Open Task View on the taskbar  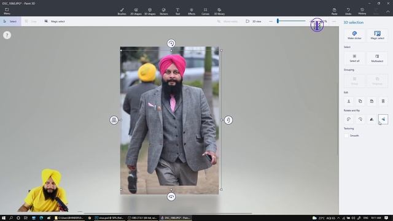(x=26, y=218)
